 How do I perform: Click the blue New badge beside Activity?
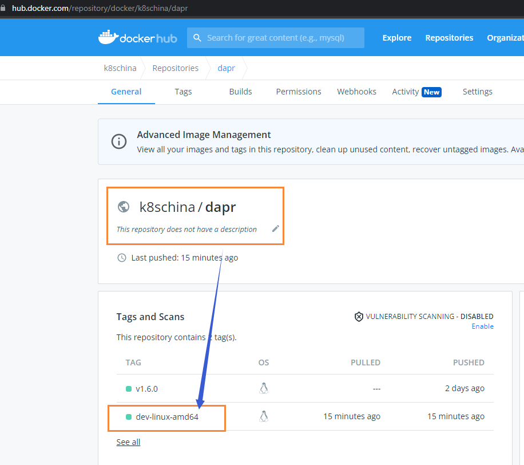431,92
